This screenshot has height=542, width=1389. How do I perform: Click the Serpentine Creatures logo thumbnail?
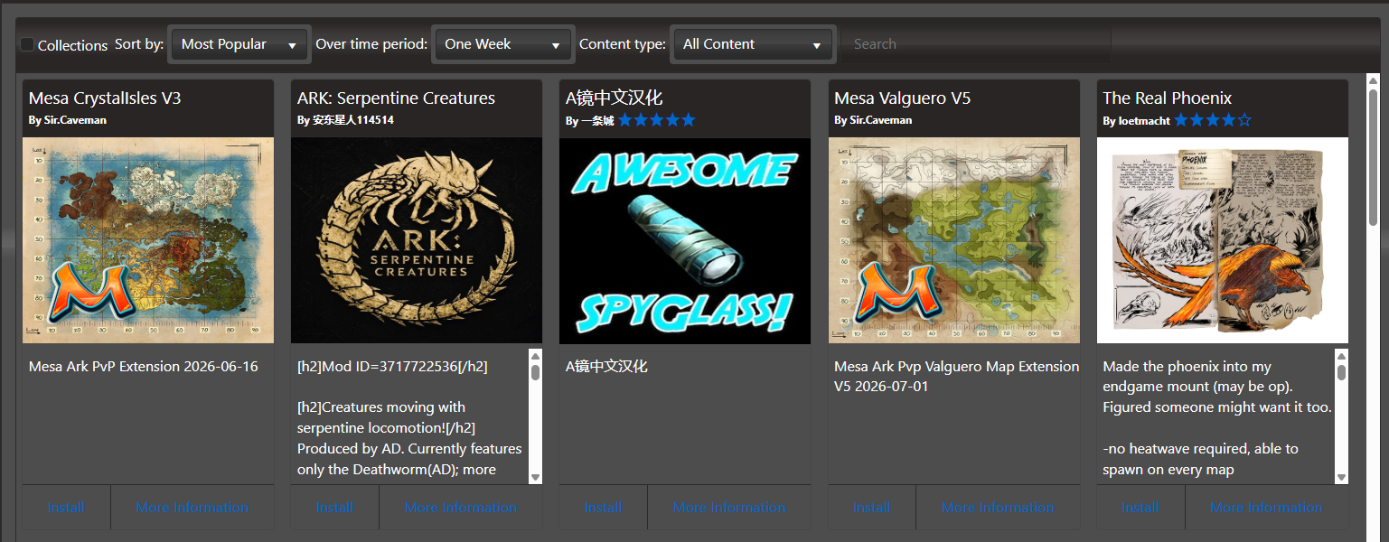point(417,240)
